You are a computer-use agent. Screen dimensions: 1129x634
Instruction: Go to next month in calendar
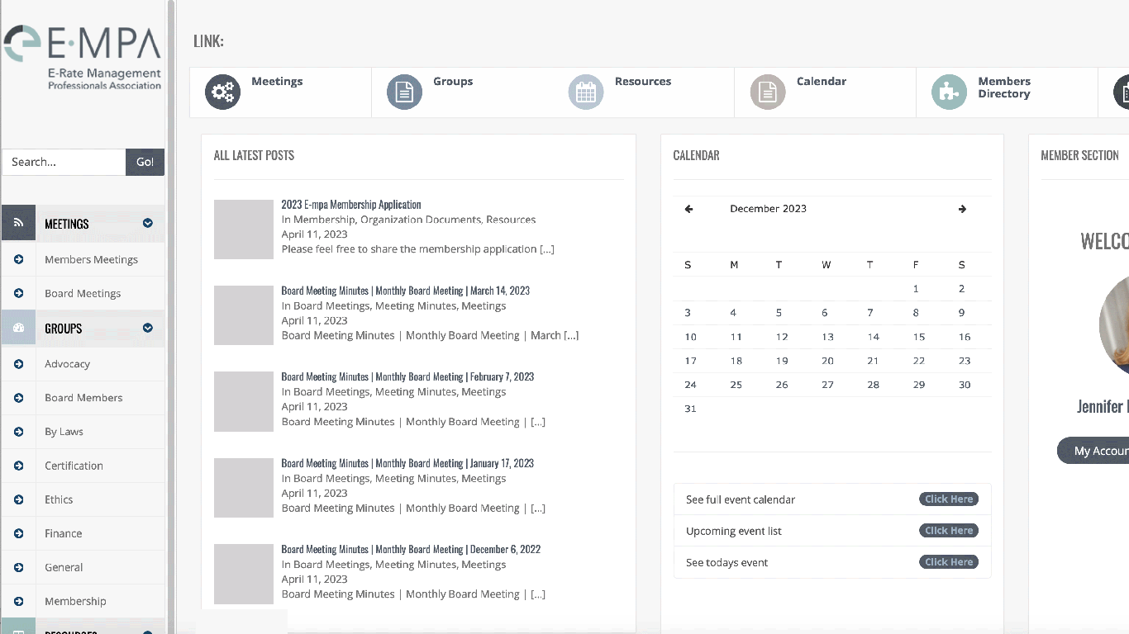962,209
